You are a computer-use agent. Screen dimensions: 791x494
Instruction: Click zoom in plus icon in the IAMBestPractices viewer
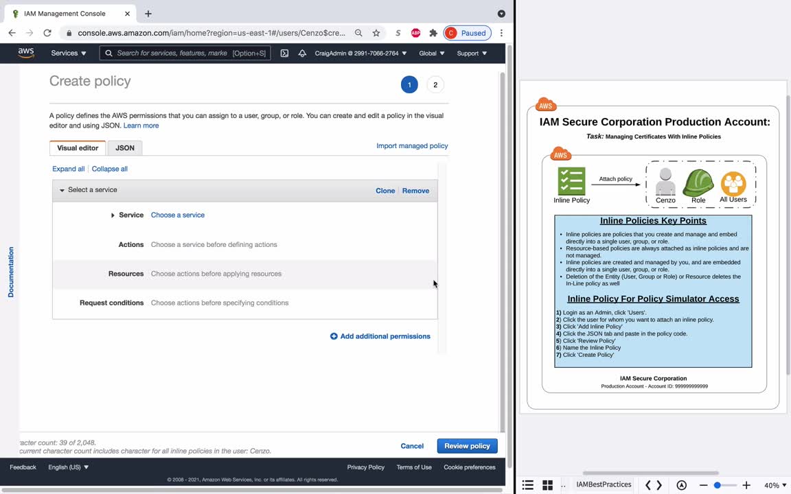pyautogui.click(x=746, y=485)
